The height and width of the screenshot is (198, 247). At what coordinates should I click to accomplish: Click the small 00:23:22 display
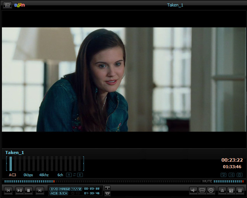(x=92, y=189)
